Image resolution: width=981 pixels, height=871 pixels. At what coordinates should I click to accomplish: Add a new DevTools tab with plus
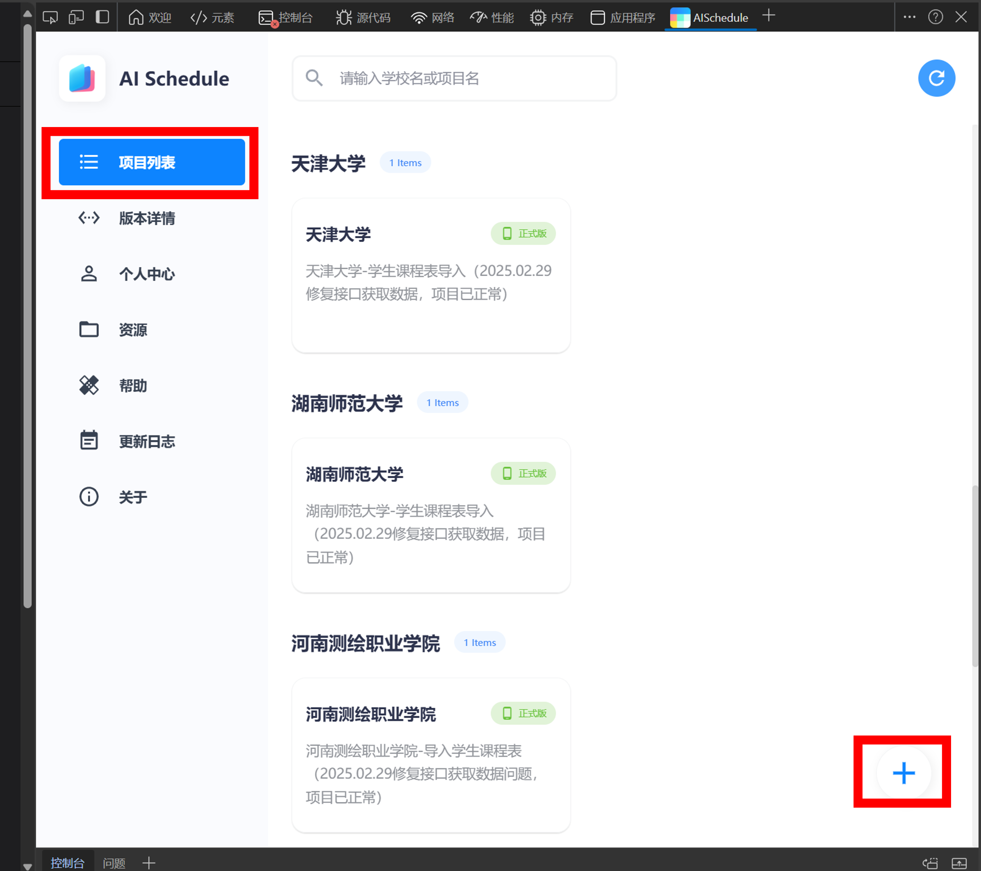tap(768, 16)
